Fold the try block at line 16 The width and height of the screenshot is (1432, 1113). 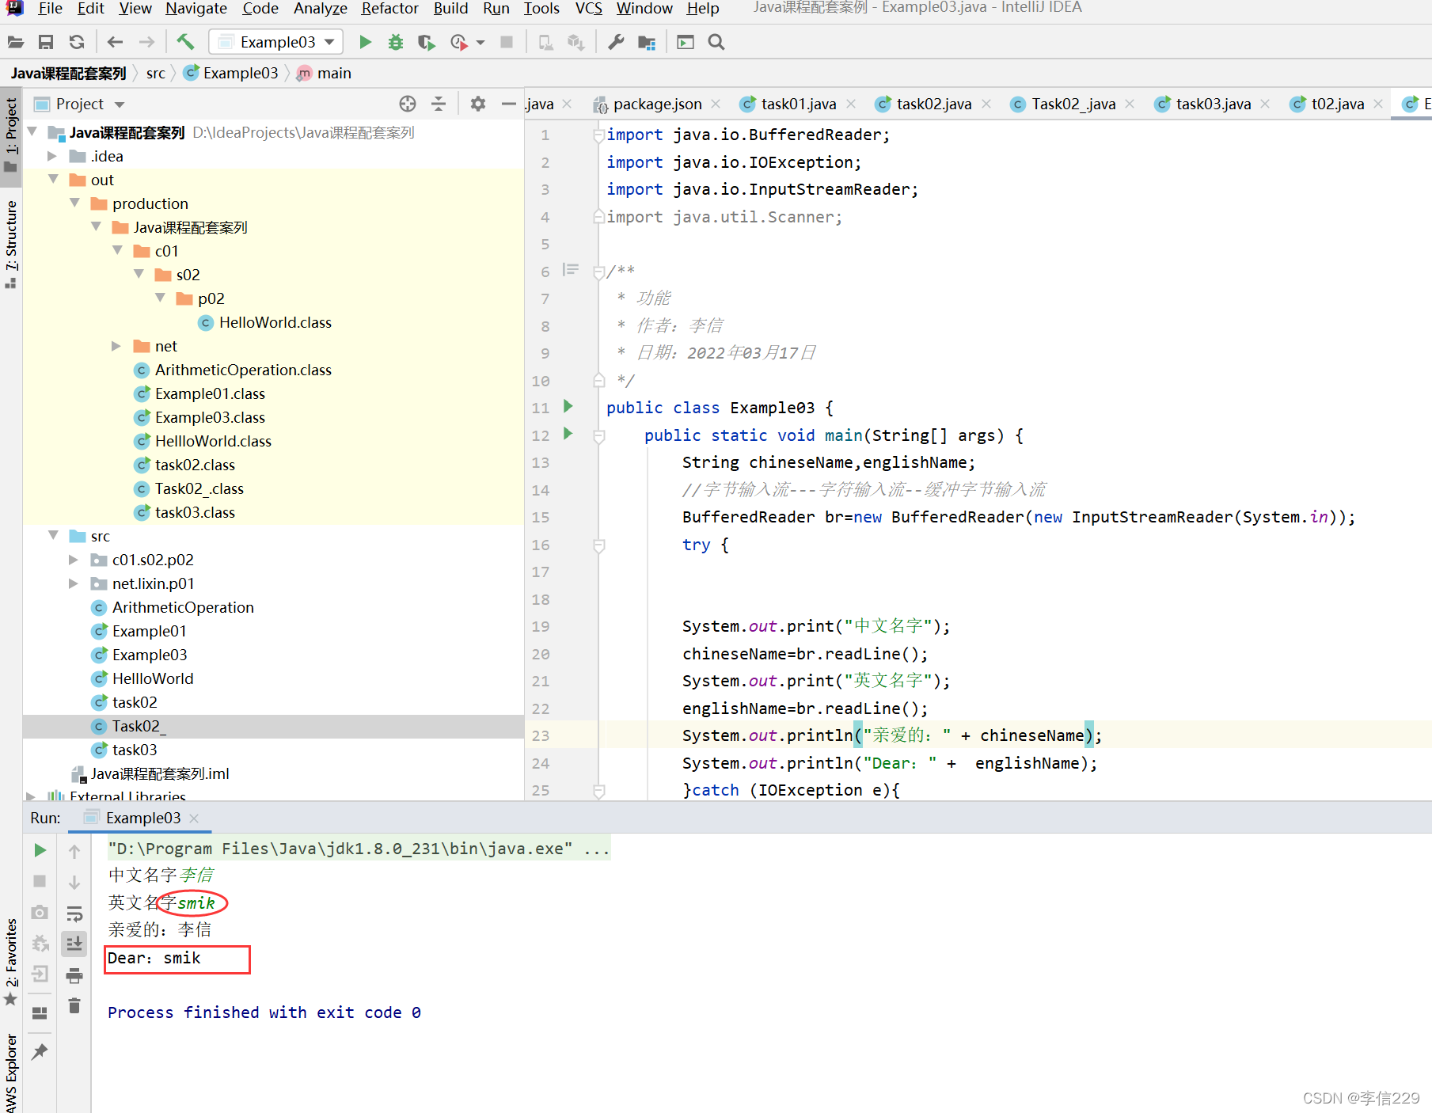pos(598,545)
